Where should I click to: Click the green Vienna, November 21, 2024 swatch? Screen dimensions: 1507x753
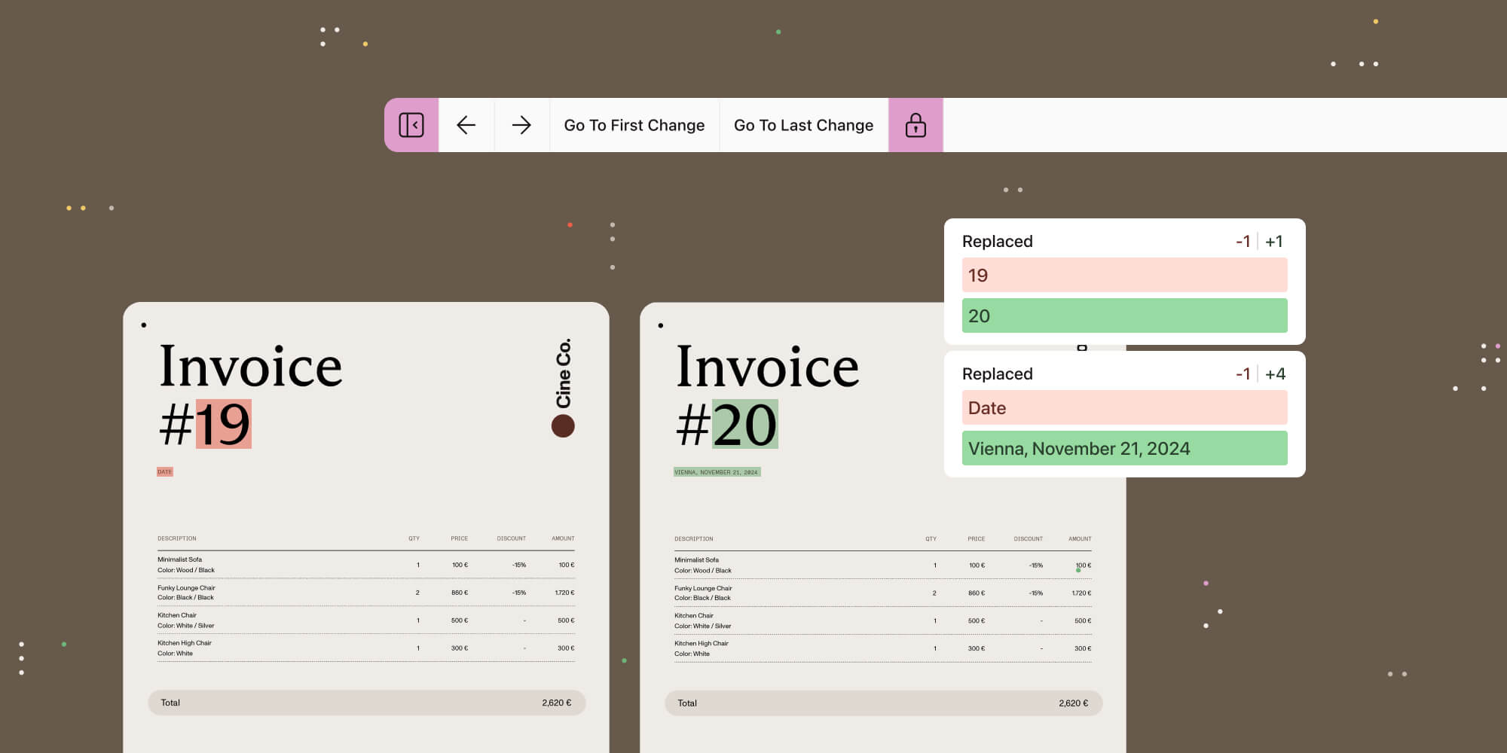point(1123,448)
